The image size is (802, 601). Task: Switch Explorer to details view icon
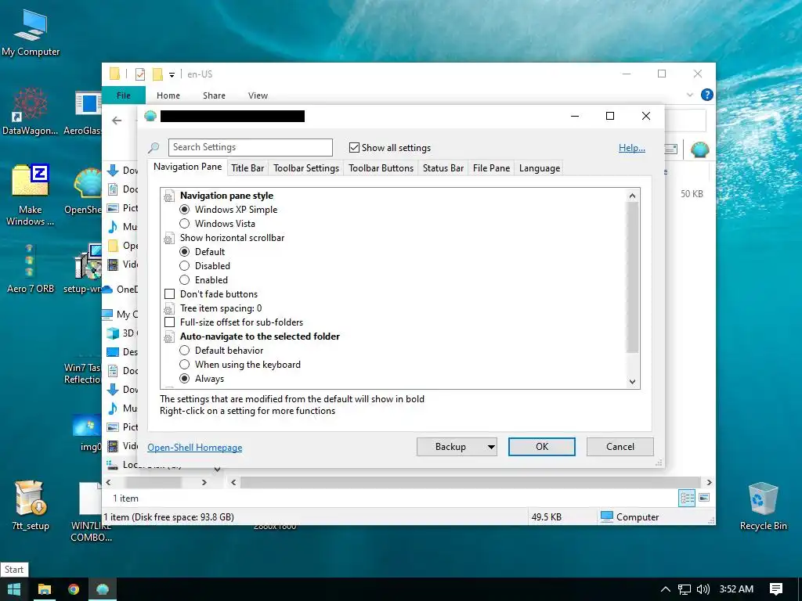(x=687, y=497)
